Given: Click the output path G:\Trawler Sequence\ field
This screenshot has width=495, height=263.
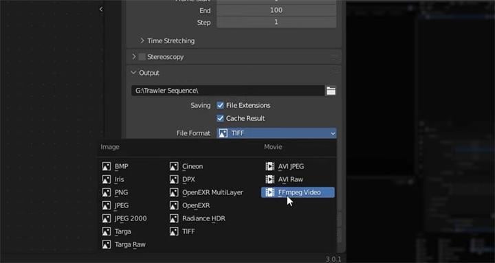Looking at the screenshot, I should tap(228, 91).
